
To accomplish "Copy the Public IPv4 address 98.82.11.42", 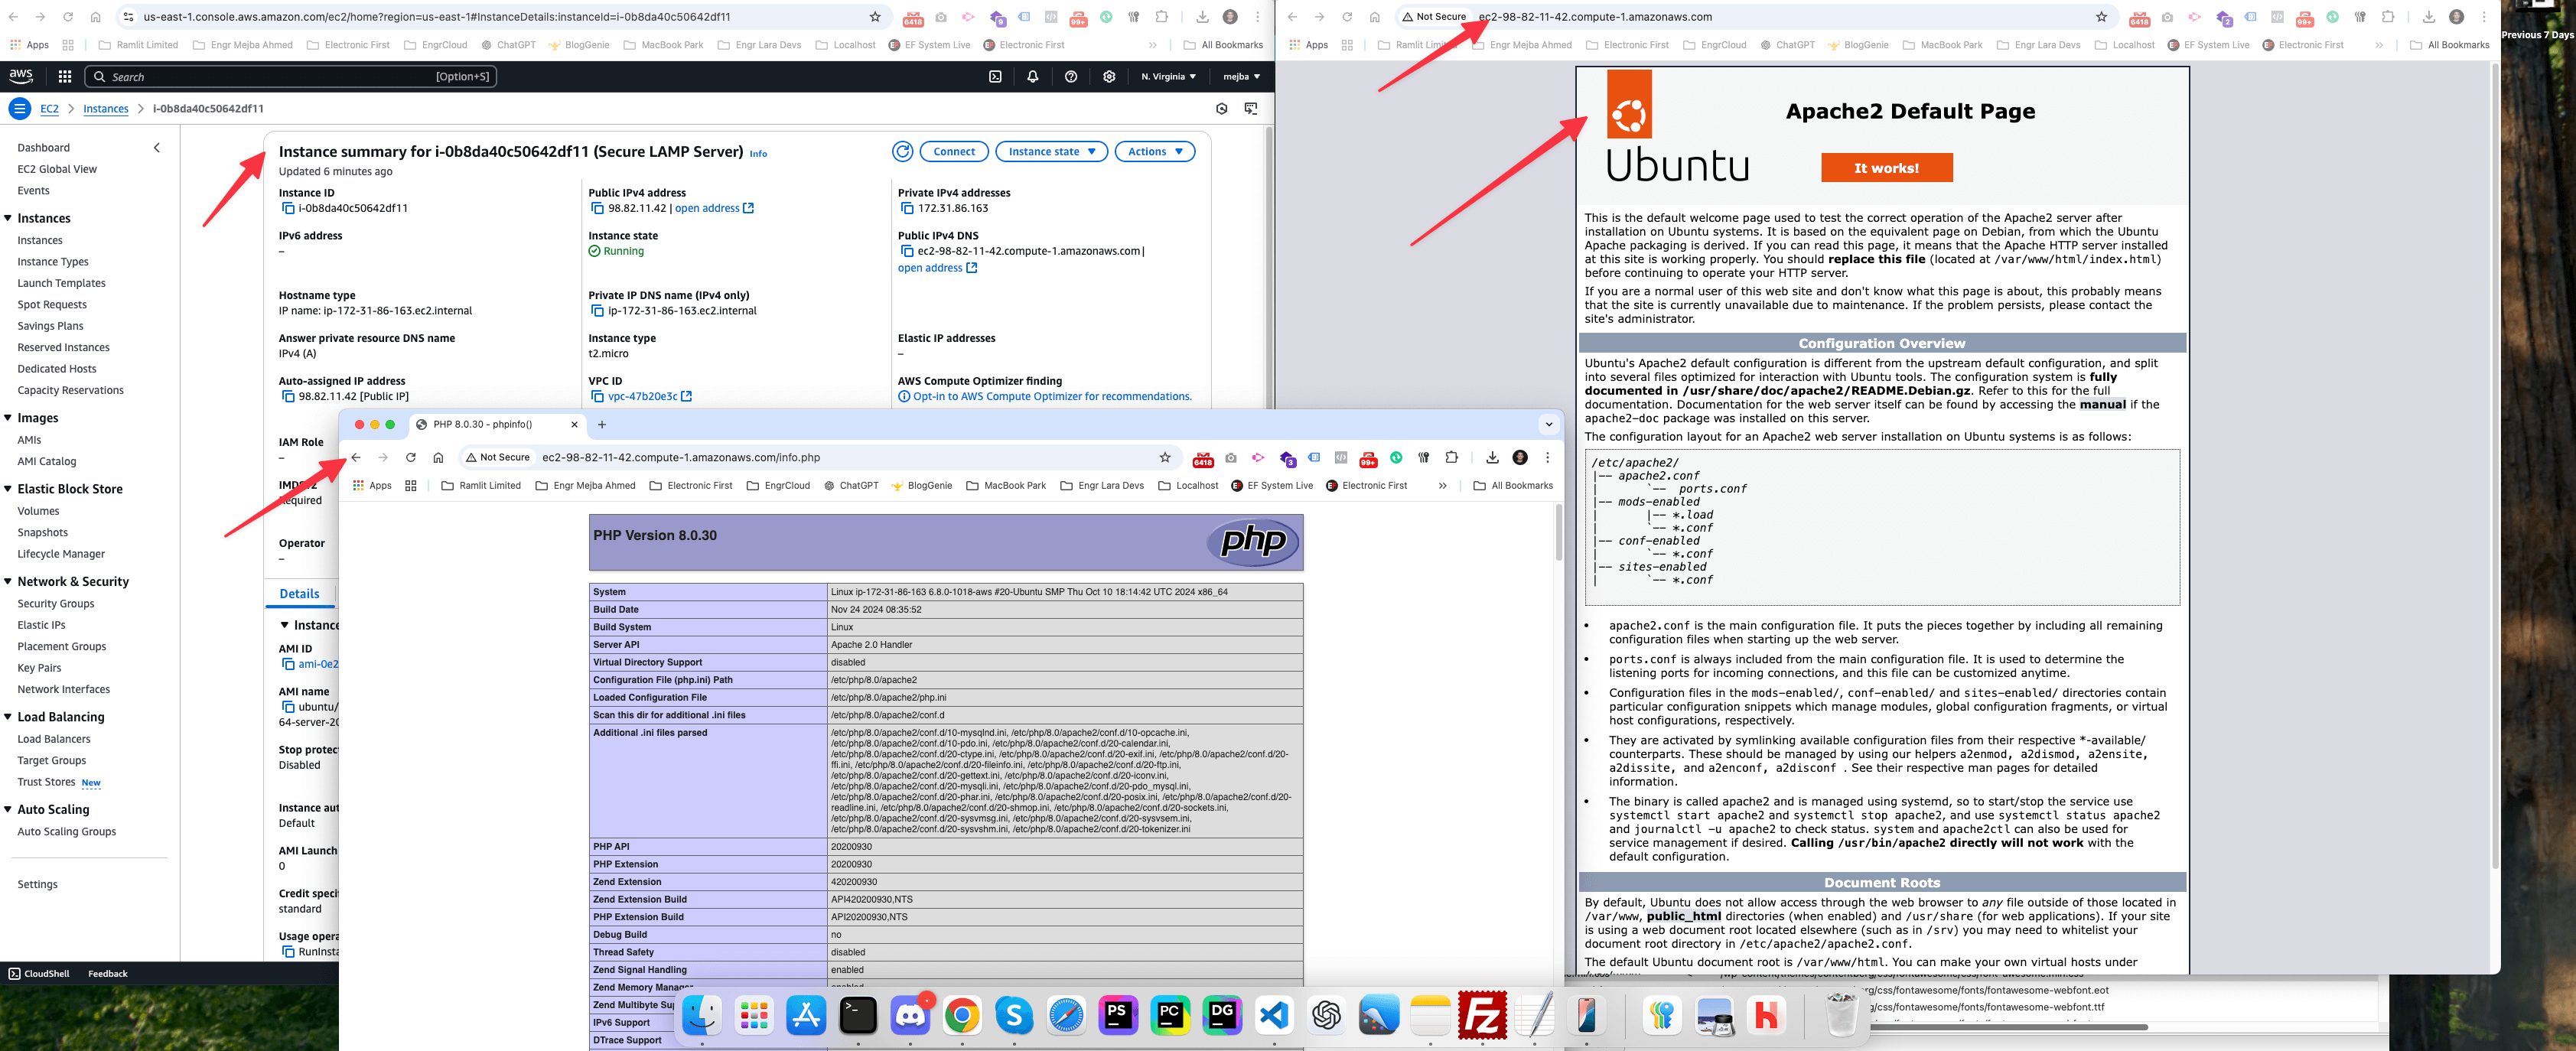I will click(x=597, y=209).
